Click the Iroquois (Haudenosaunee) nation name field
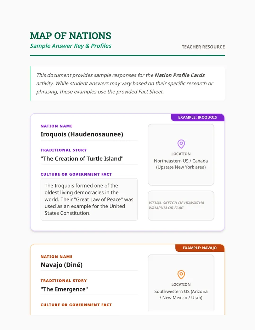Screen dimensions: 255x330 coord(89,134)
